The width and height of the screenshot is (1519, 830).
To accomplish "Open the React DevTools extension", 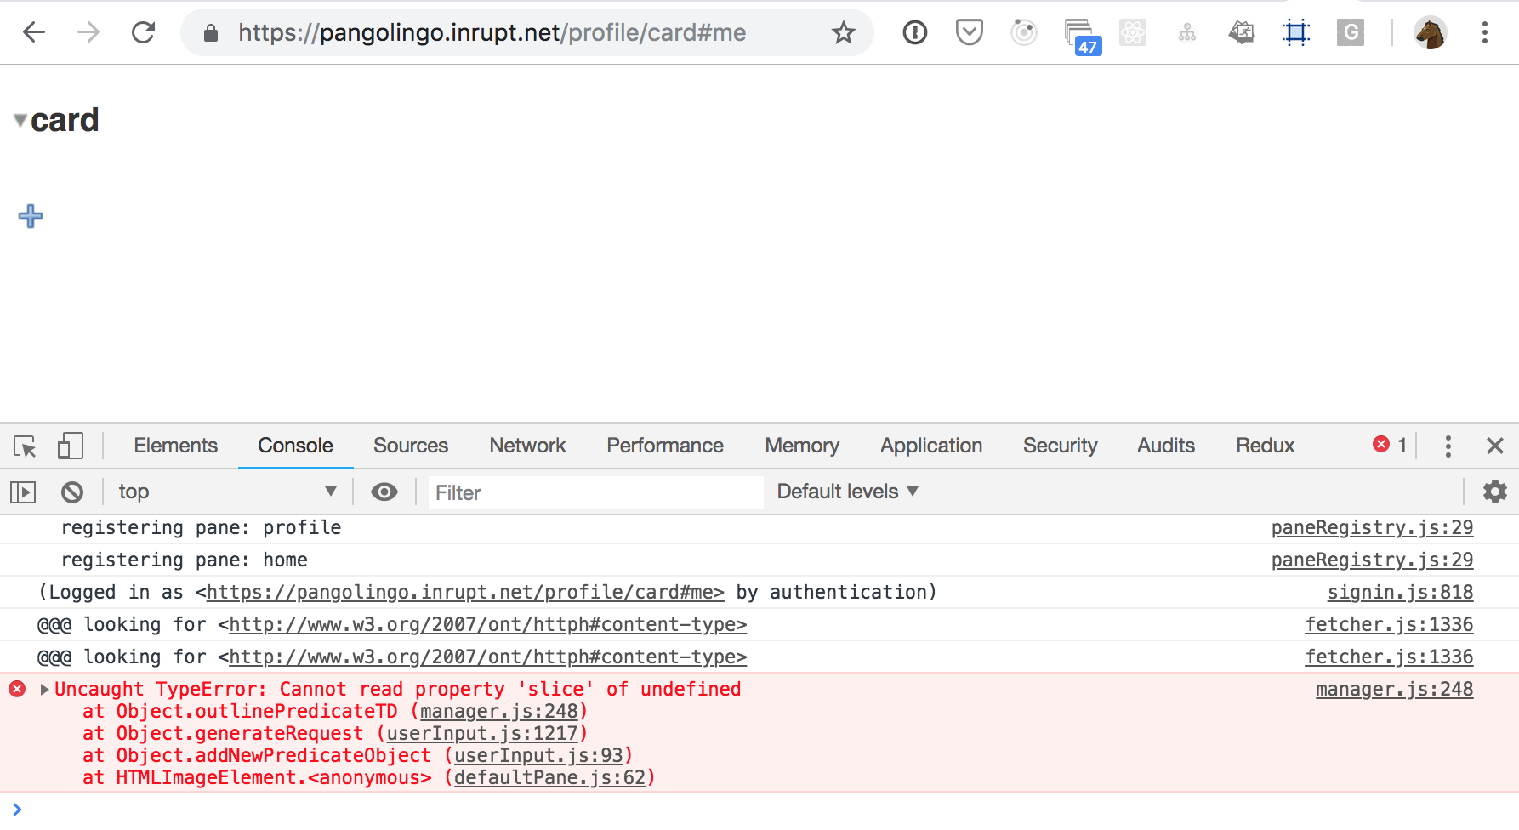I will (1132, 32).
